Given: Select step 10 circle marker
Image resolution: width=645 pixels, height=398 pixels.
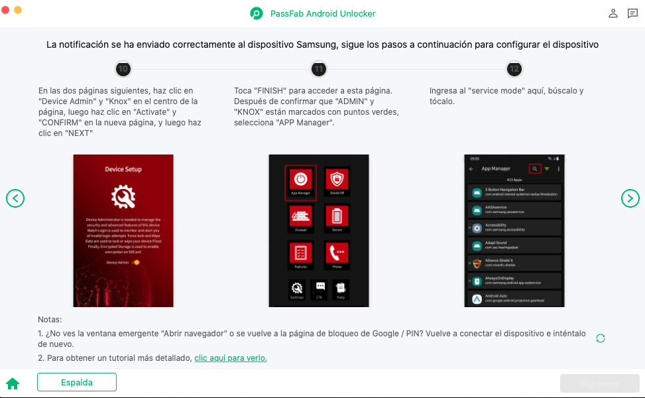Looking at the screenshot, I should tap(123, 69).
